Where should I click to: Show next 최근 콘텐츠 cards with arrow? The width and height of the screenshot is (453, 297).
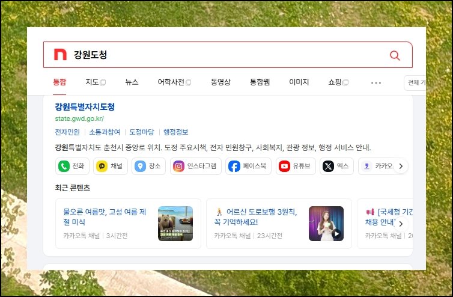[401, 224]
